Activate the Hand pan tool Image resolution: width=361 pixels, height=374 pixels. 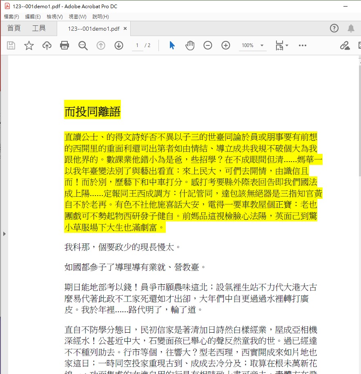click(x=190, y=45)
